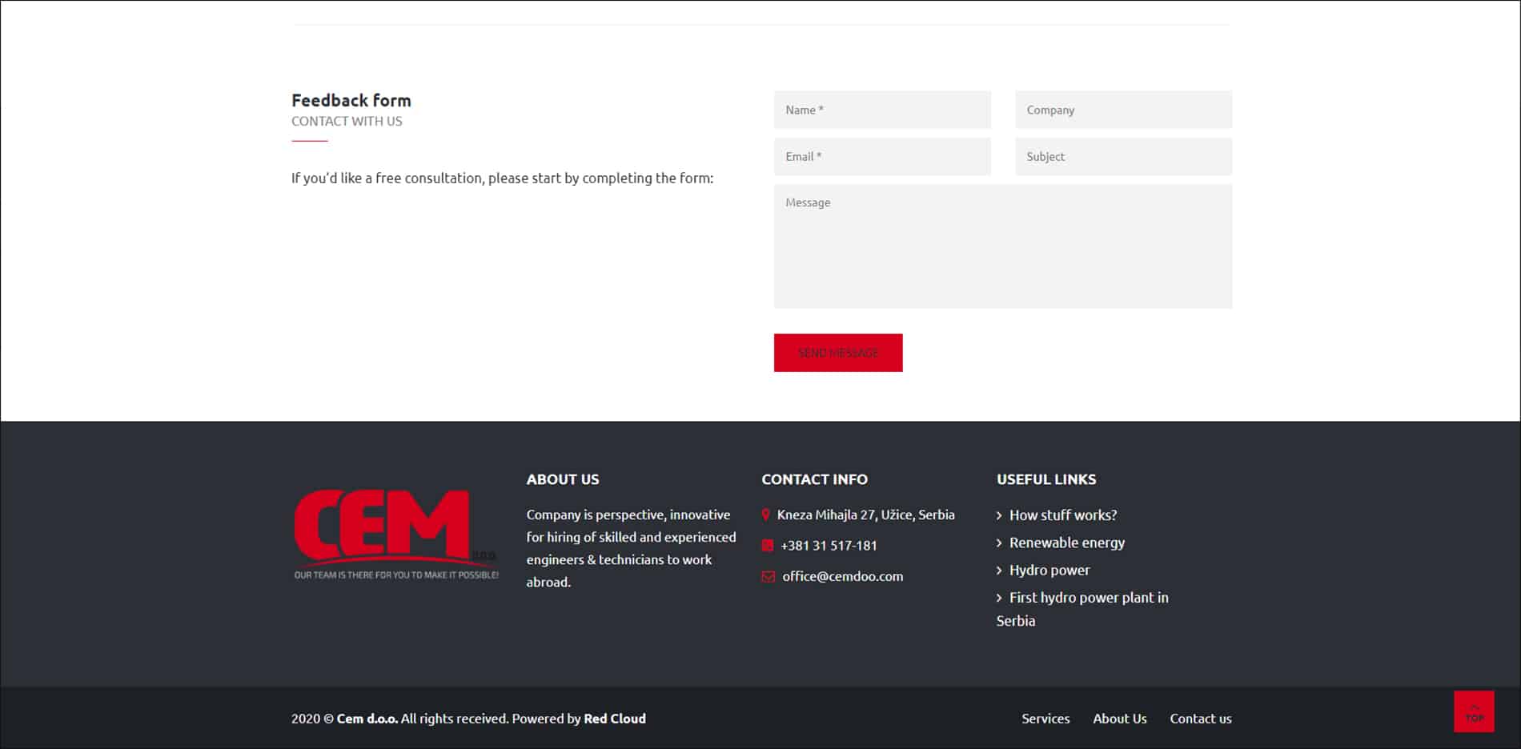Click chevron next to How stuff works
1521x749 pixels.
pyautogui.click(x=999, y=515)
